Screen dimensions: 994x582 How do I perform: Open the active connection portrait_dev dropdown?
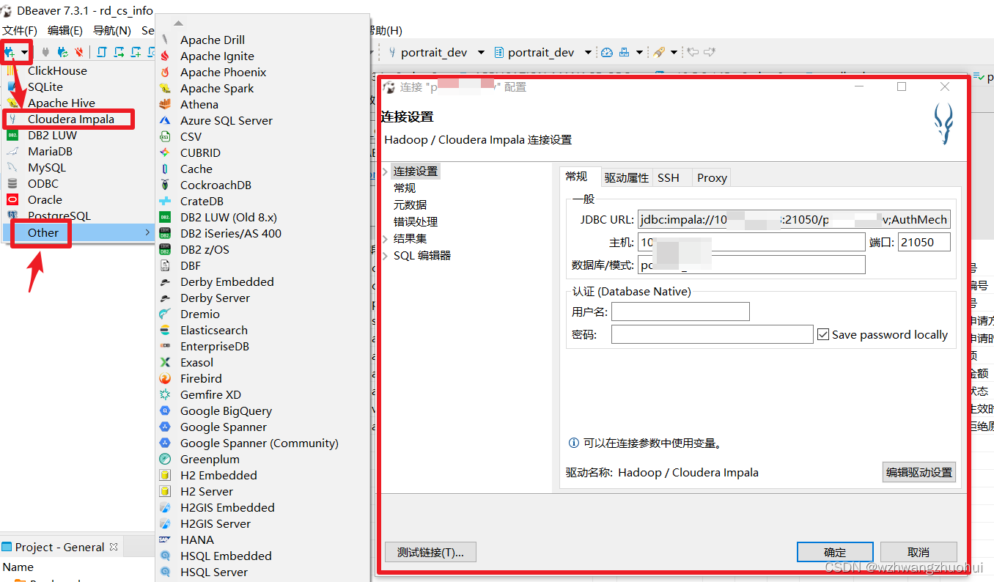click(x=481, y=52)
